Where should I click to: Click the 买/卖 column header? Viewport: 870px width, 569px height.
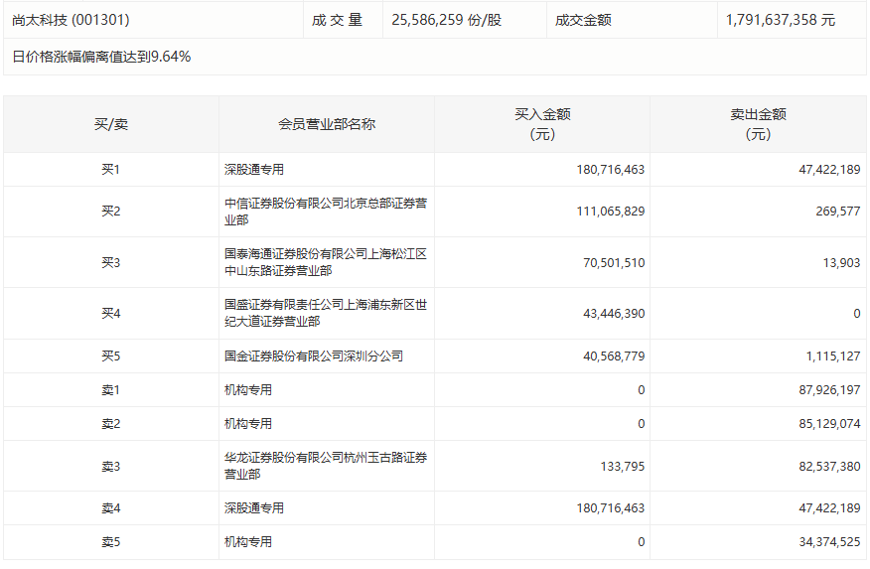point(111,124)
